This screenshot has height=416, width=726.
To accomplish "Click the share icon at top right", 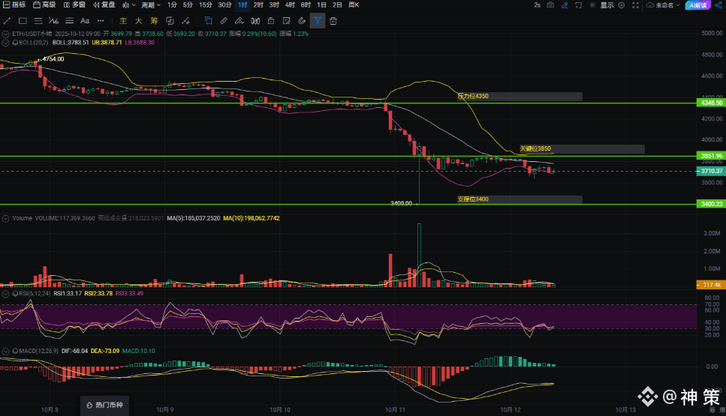I will coord(718,4).
